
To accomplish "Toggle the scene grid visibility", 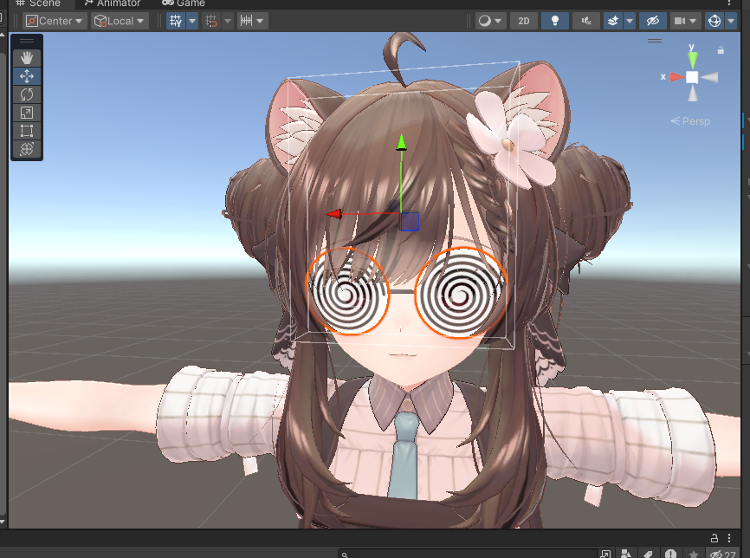I will pyautogui.click(x=176, y=21).
